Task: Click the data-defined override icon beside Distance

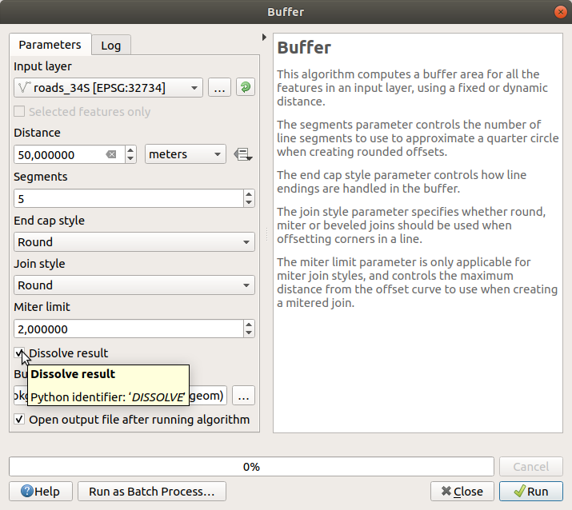Action: (x=242, y=154)
